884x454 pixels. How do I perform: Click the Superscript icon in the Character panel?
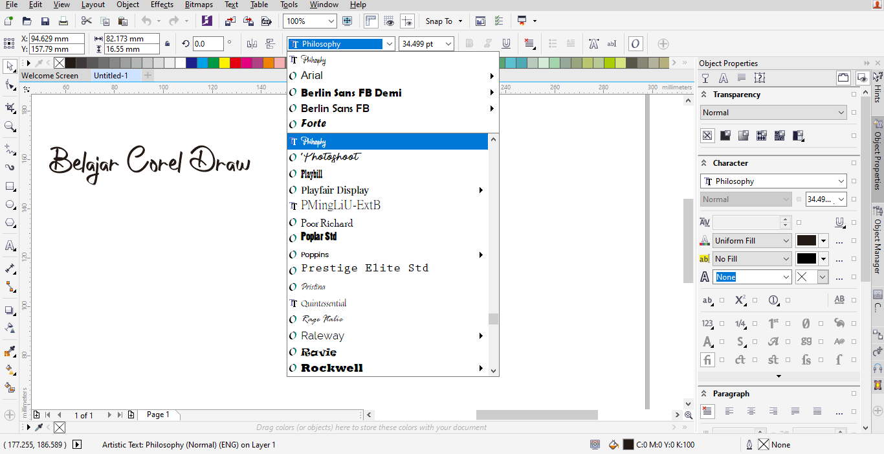[x=740, y=300]
